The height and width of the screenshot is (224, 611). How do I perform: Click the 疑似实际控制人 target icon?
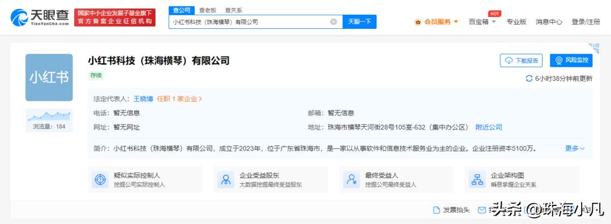point(100,179)
